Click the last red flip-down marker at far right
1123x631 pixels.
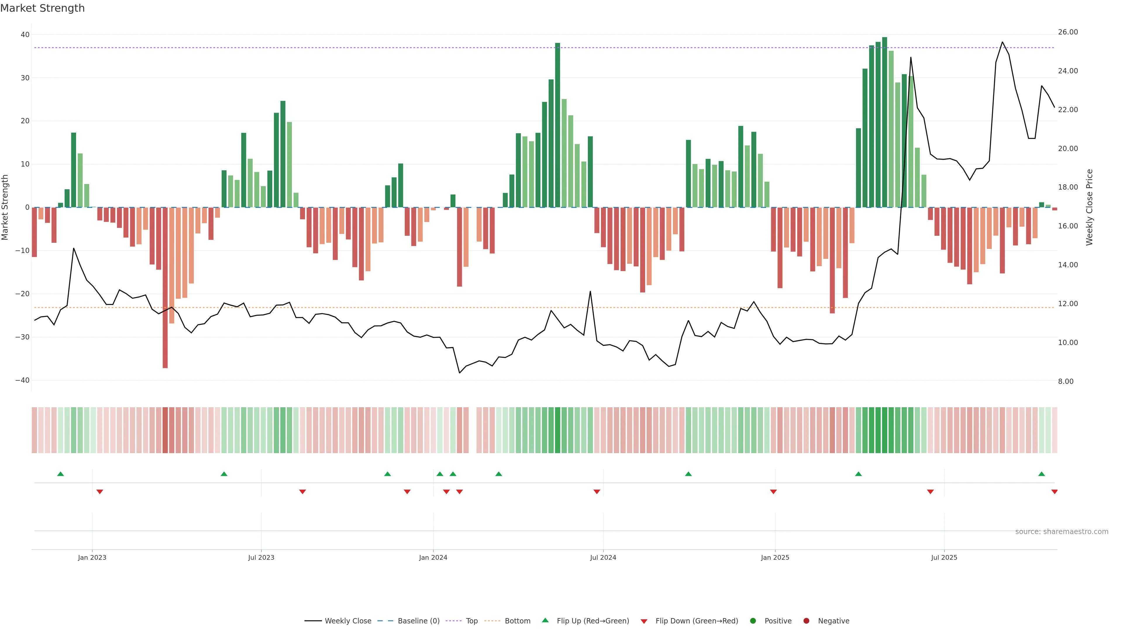click(1054, 492)
